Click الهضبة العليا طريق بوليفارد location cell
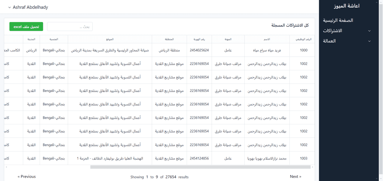The height and width of the screenshot is (181, 383). click(x=110, y=158)
